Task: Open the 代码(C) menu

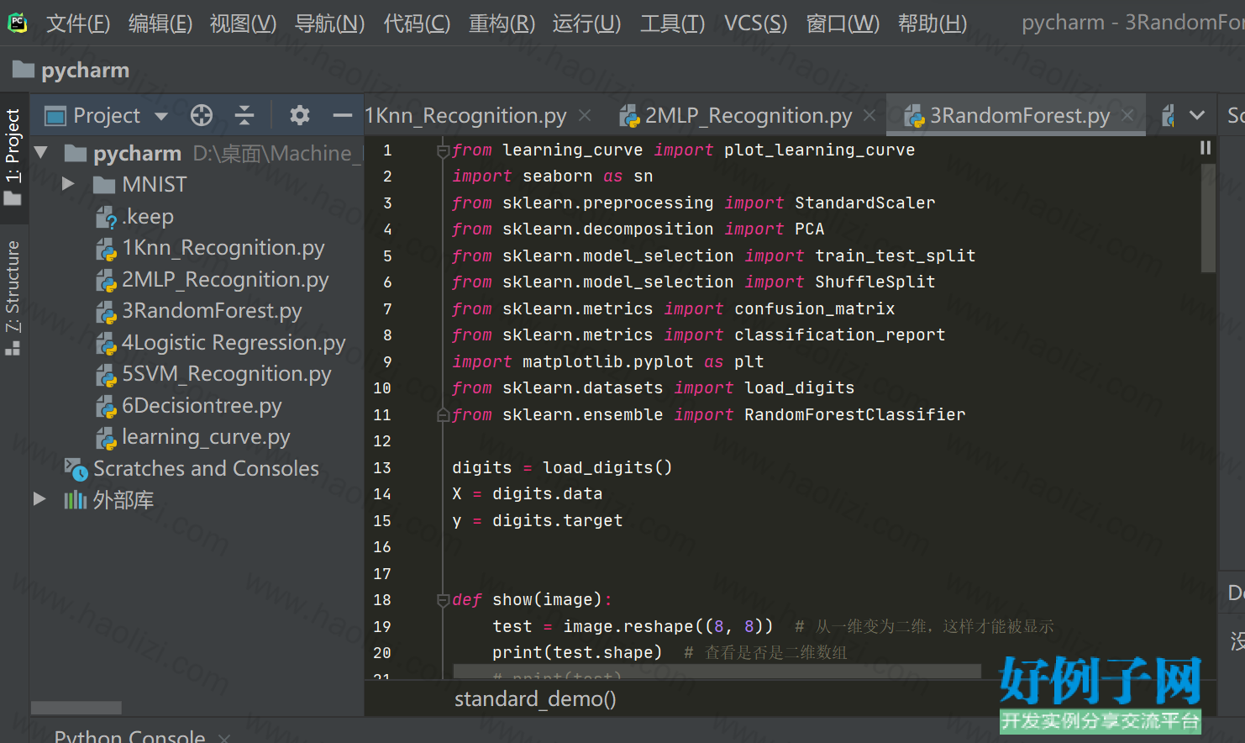Action: coord(417,23)
